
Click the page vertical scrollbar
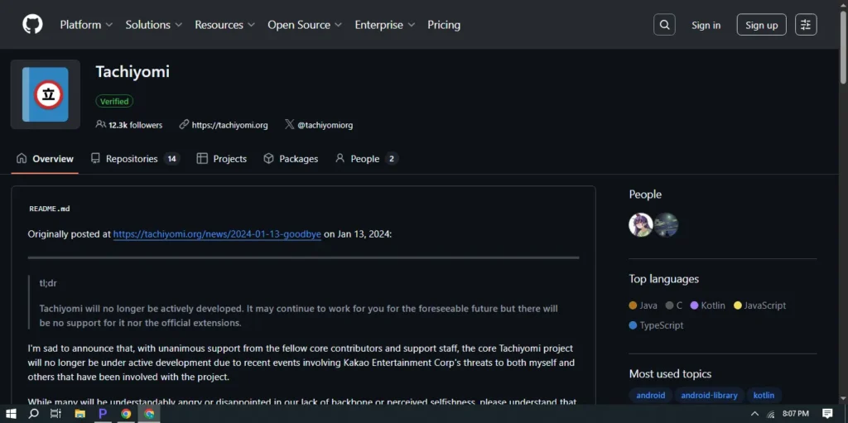click(843, 49)
